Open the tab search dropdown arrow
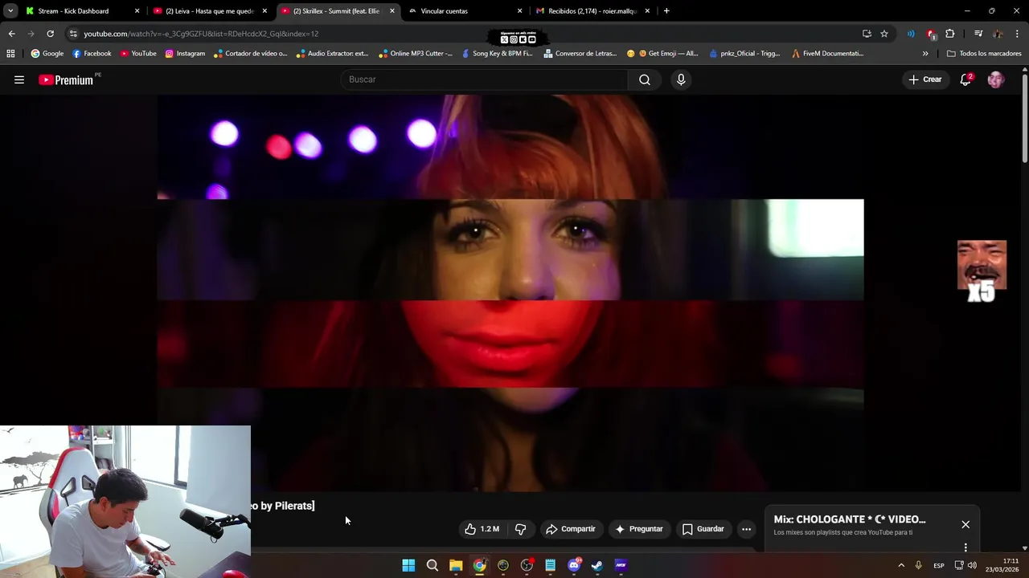 [10, 11]
